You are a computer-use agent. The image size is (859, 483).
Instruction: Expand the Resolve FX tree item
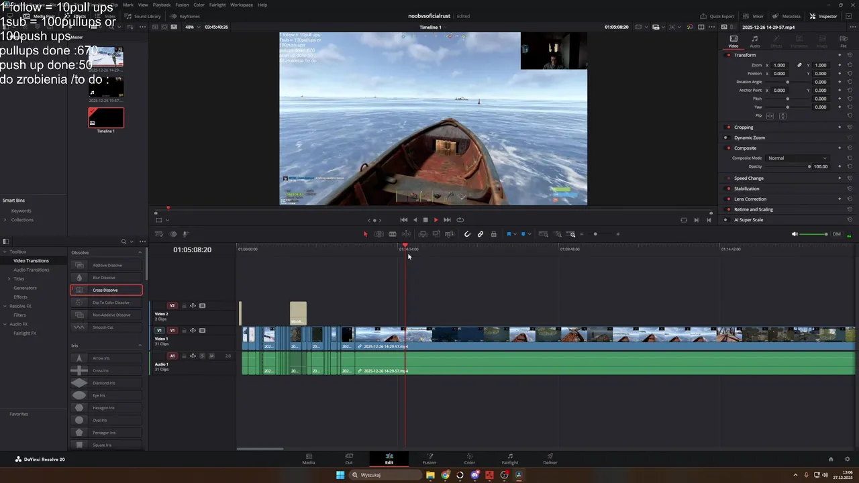pyautogui.click(x=5, y=307)
